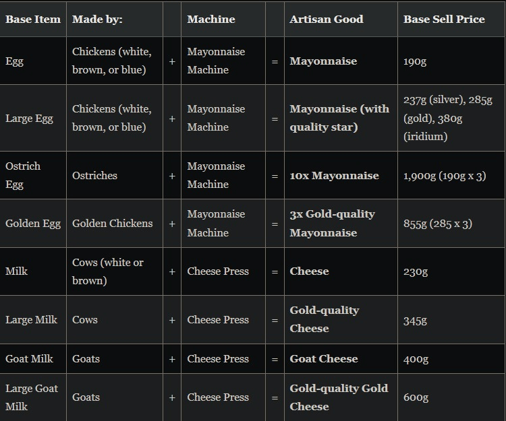This screenshot has height=421, width=506.
Task: Select the Made by: column header
Action: pos(98,20)
